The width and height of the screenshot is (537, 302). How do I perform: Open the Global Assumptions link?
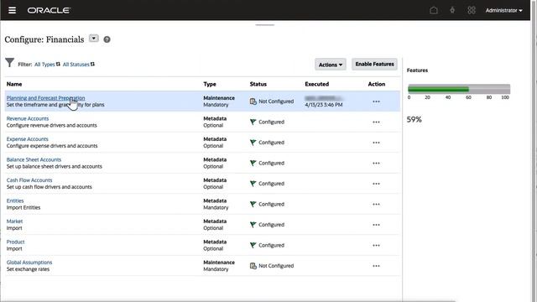coord(29,263)
